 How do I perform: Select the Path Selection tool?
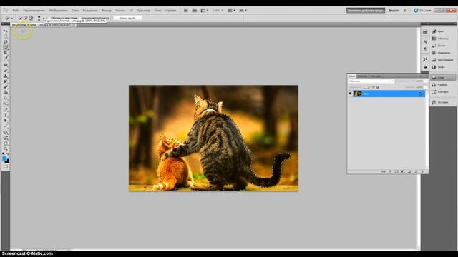6,121
